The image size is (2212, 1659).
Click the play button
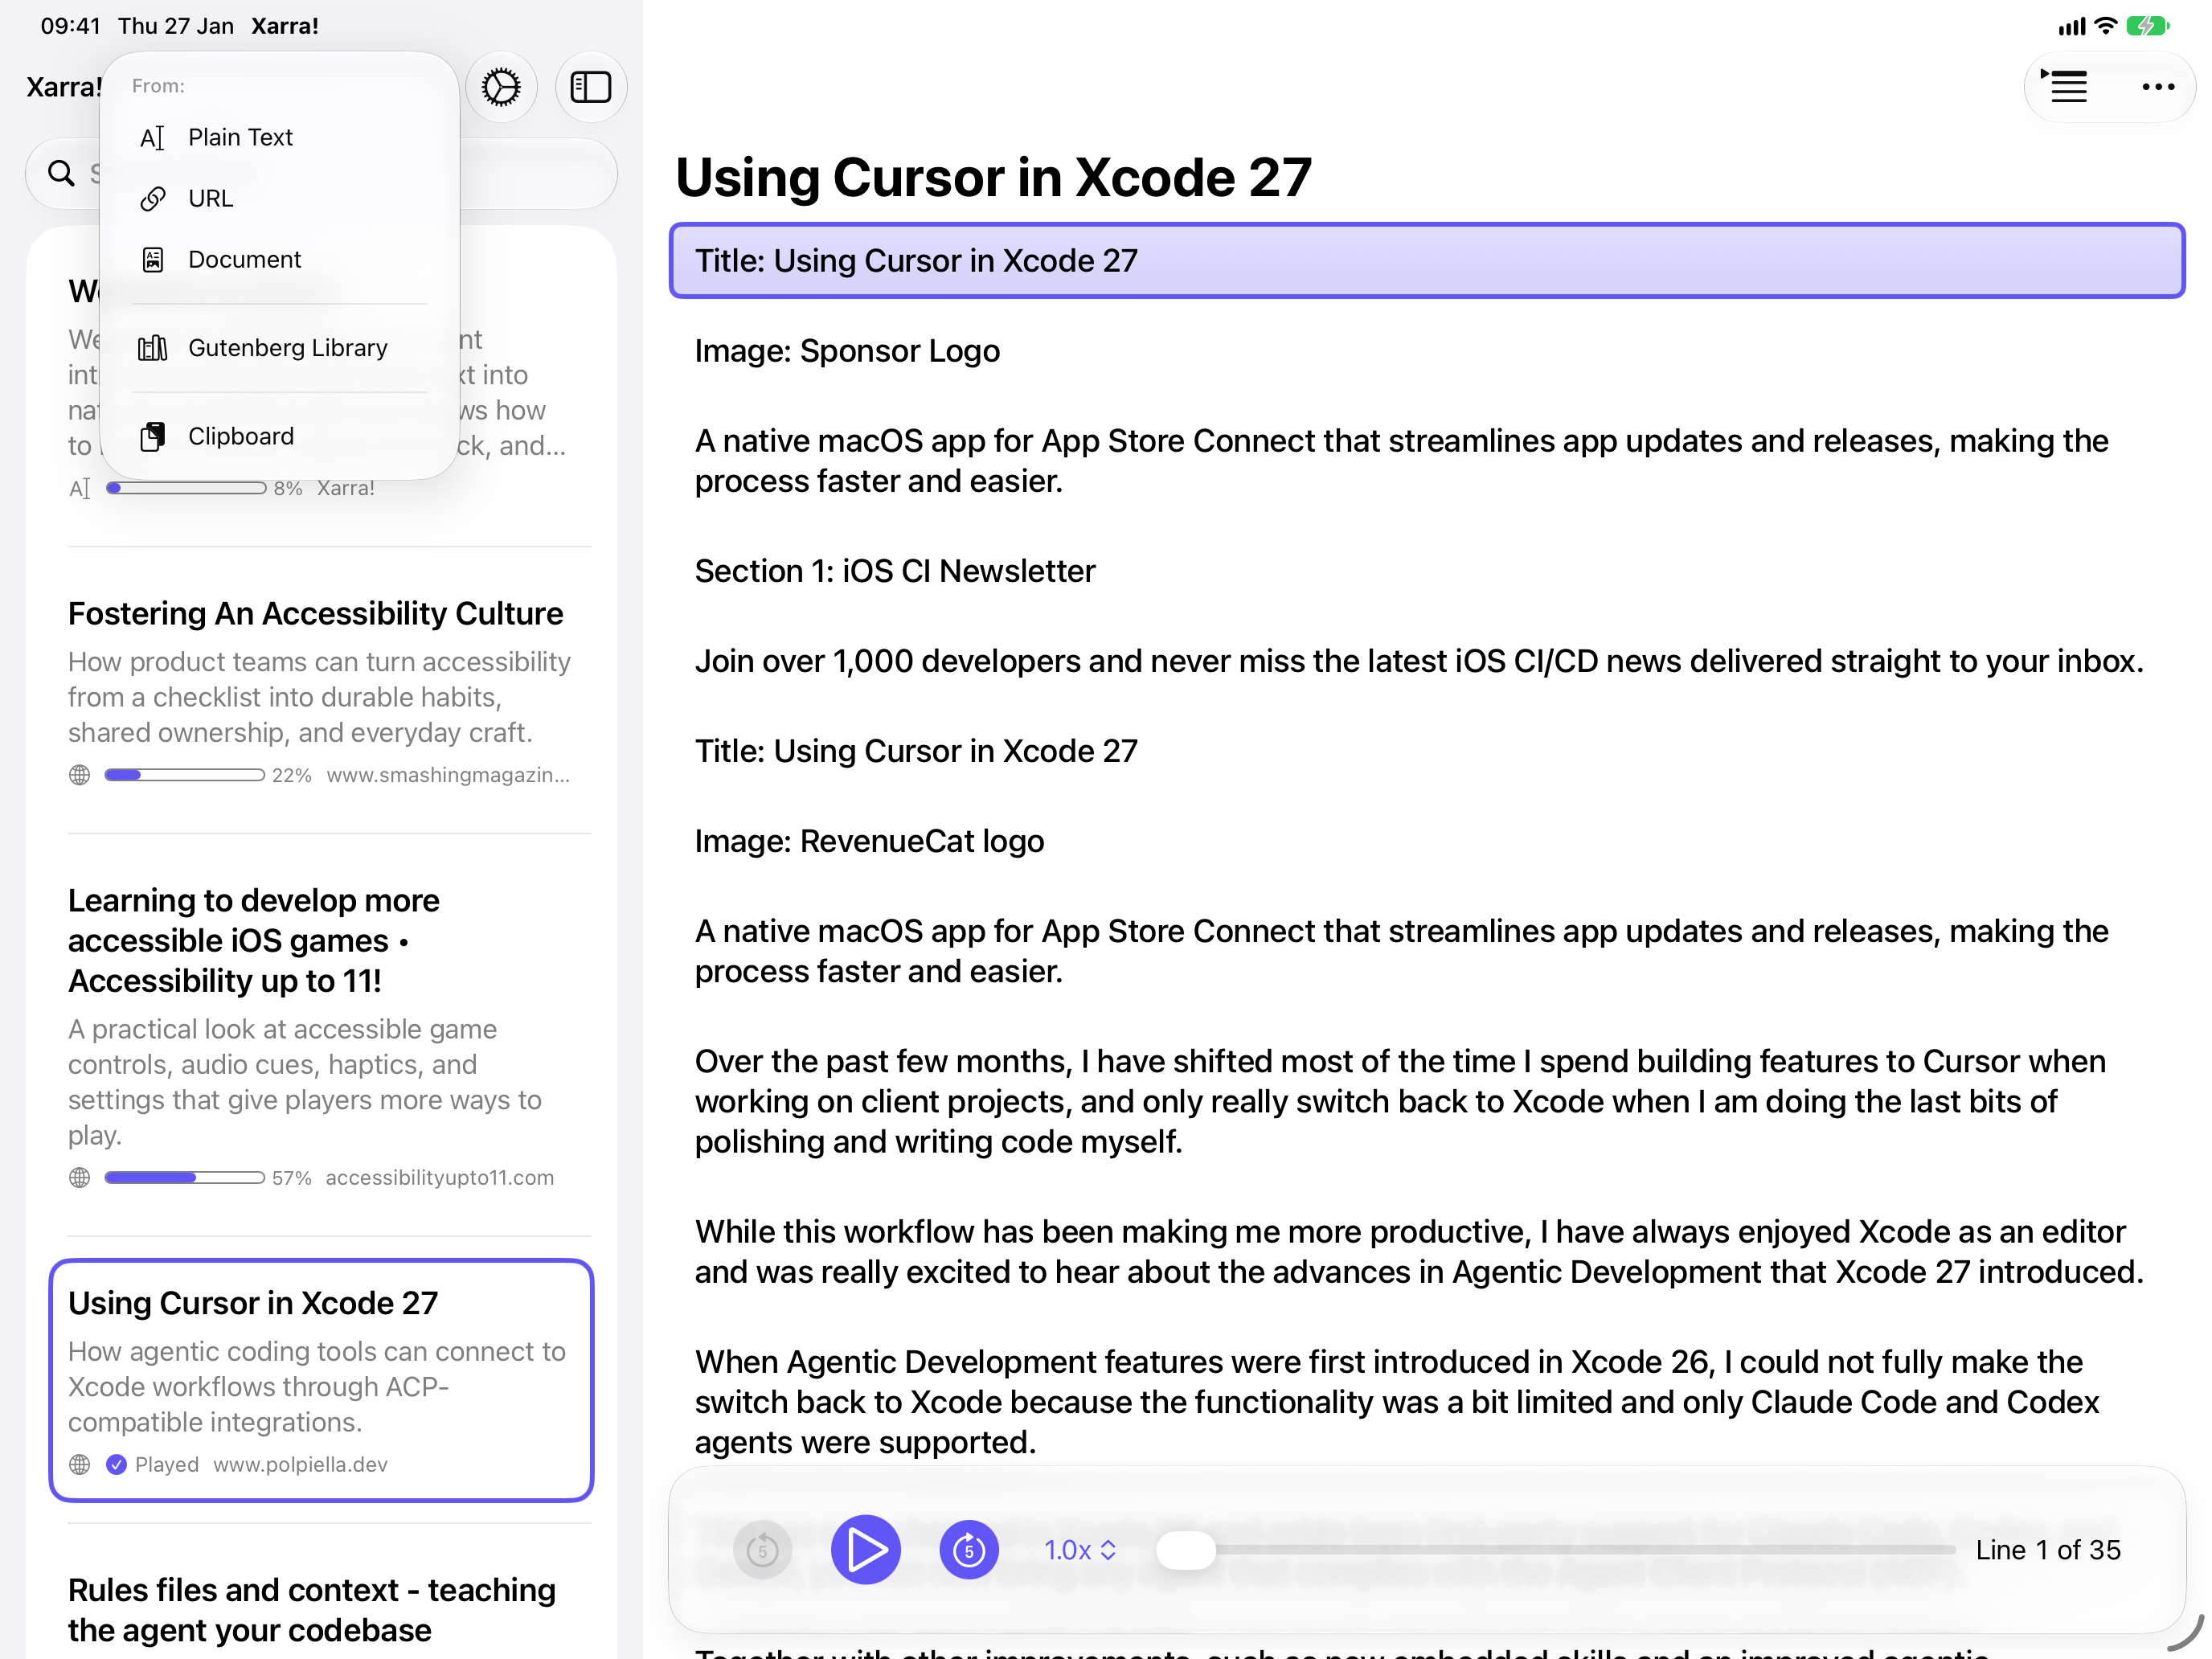click(866, 1550)
